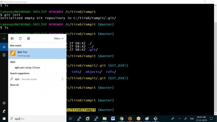Select the Web filter globe icon
Screen dimensions: 217x122
point(28,39)
